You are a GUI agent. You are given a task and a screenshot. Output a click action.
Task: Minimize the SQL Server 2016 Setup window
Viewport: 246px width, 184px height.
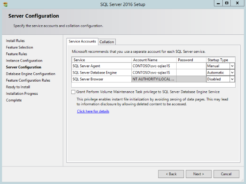point(218,3)
